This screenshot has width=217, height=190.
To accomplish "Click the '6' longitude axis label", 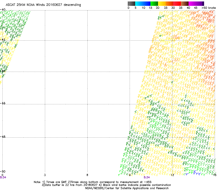I will pos(87,175).
